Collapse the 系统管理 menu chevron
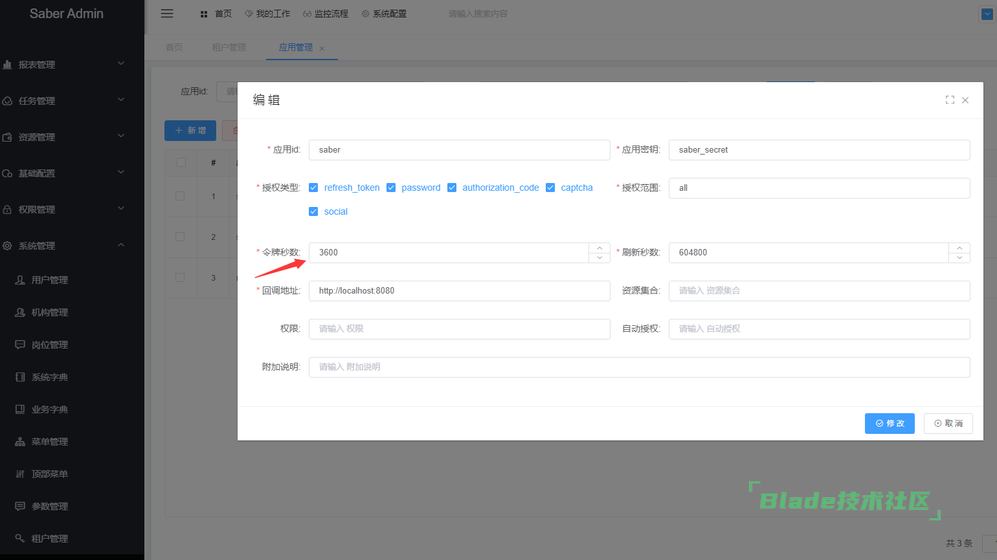The image size is (997, 560). (121, 244)
